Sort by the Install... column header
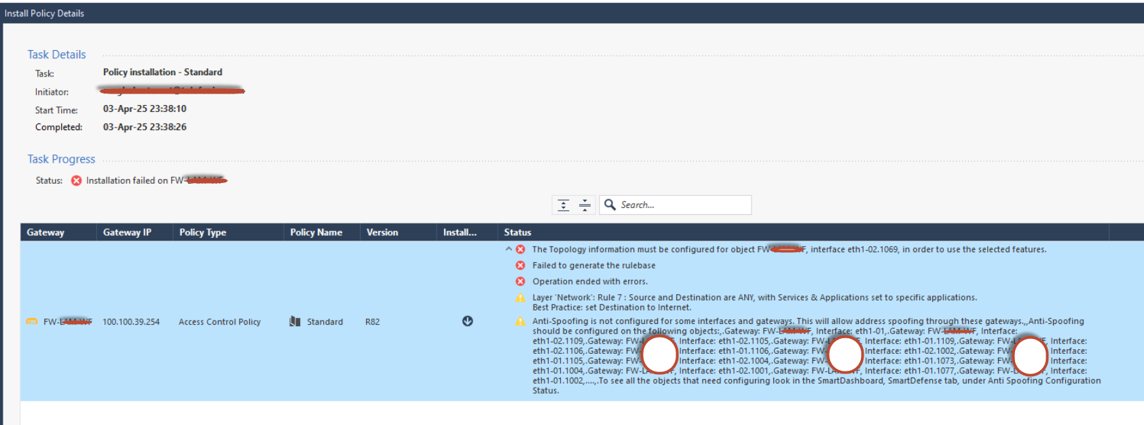This screenshot has width=1144, height=425. (x=460, y=232)
